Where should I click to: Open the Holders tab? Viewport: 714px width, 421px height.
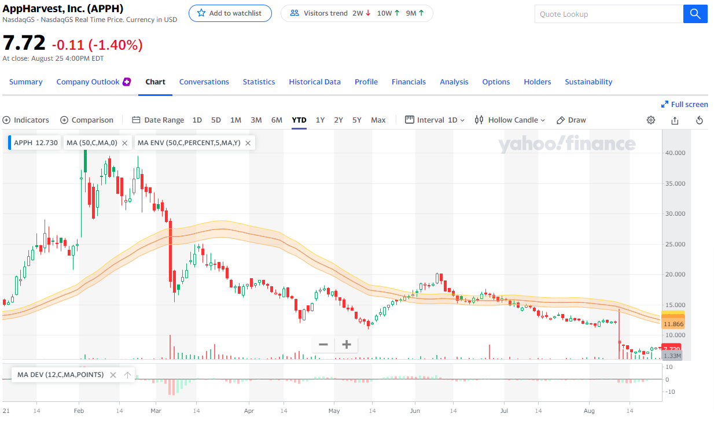point(538,82)
